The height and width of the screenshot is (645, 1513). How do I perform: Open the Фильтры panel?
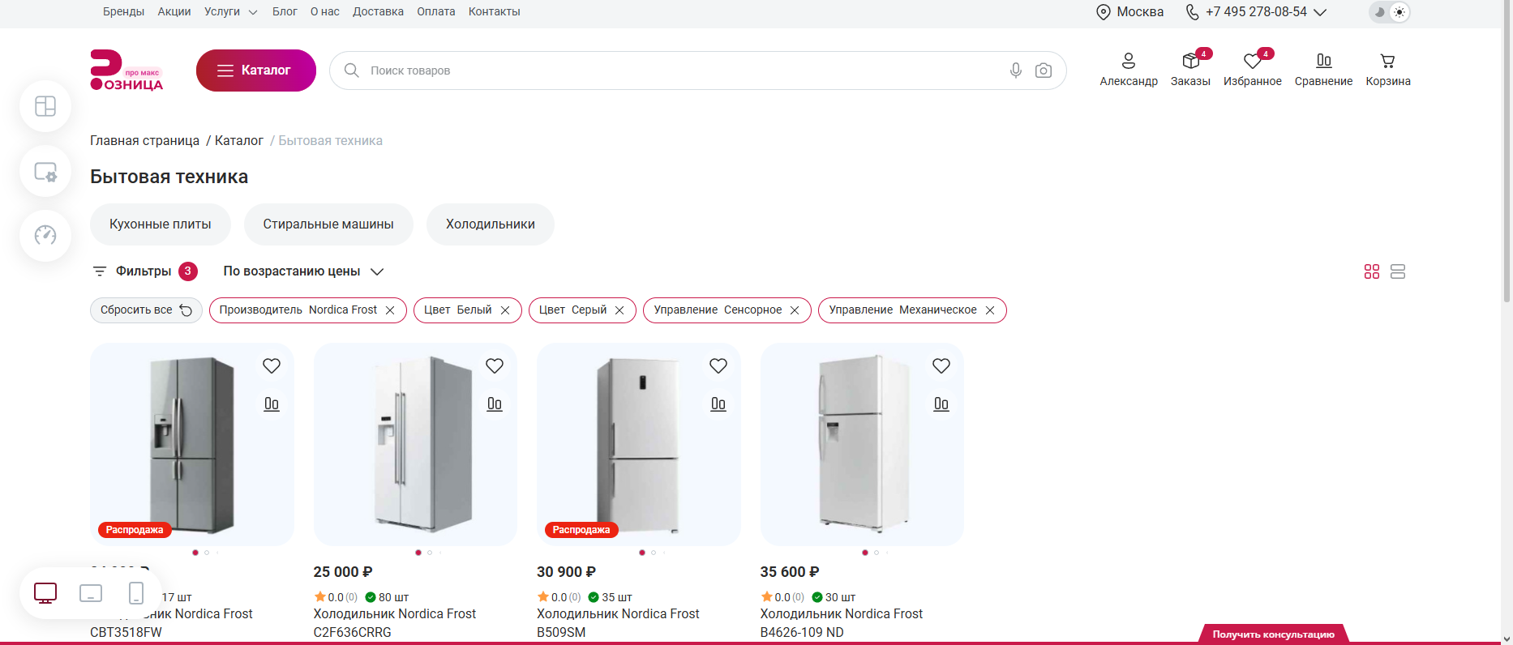(144, 271)
